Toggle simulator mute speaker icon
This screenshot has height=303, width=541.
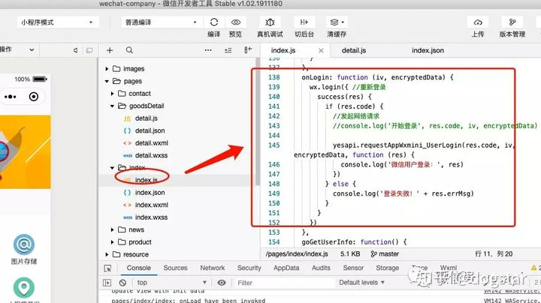(x=76, y=50)
